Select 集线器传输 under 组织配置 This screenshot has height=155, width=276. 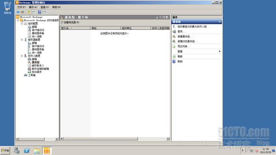38,33
